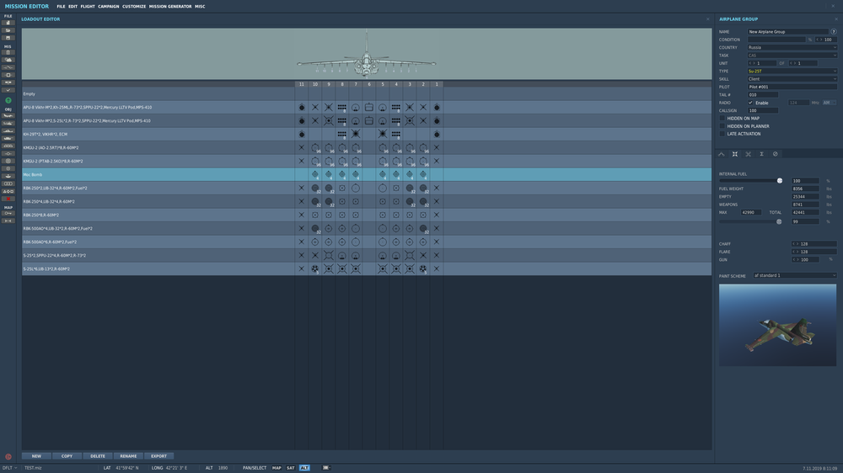Disable the Radio Enable checkbox
This screenshot has width=843, height=473.
click(x=750, y=103)
